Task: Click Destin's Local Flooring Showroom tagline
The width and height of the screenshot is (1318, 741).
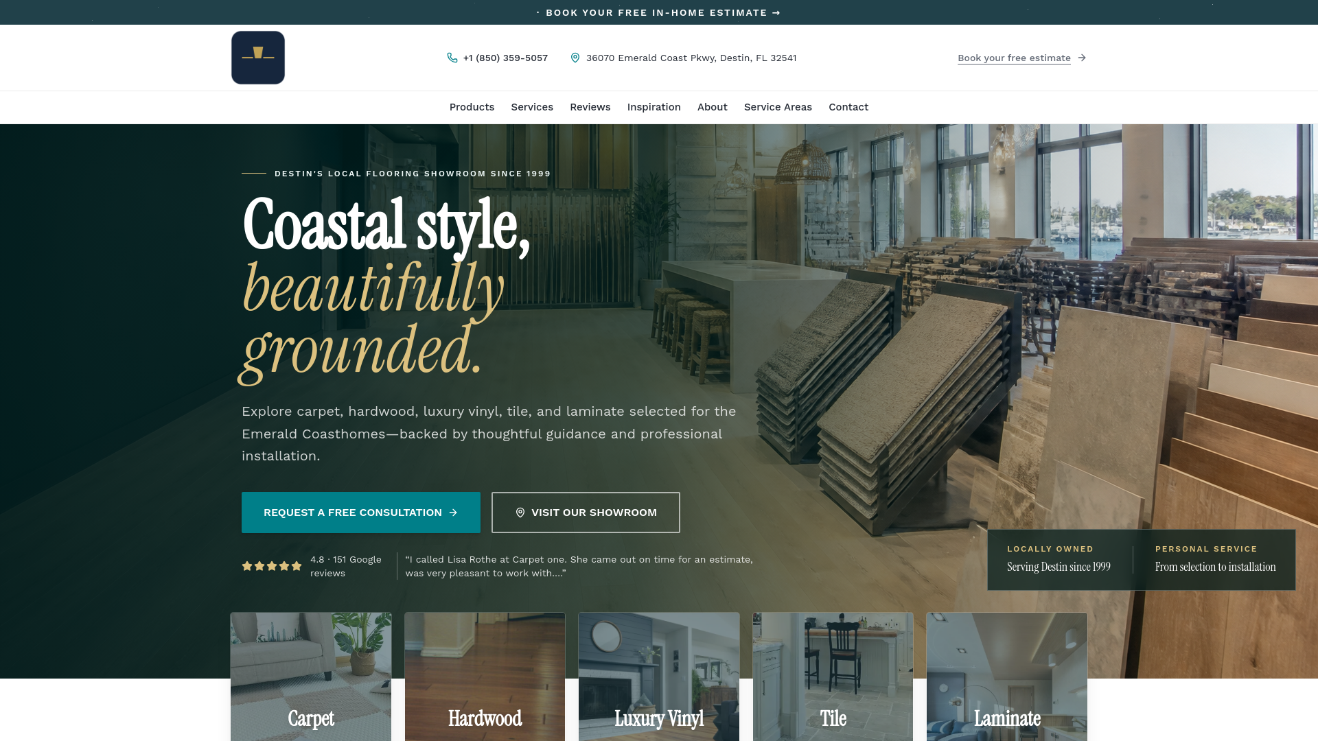Action: coord(413,174)
